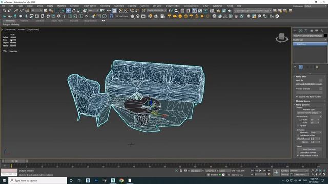Open the project path dropdown in toolbar
The image size is (328, 184).
(x=253, y=11)
